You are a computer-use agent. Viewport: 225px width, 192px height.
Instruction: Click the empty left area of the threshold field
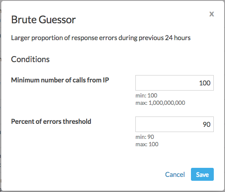click(158, 124)
